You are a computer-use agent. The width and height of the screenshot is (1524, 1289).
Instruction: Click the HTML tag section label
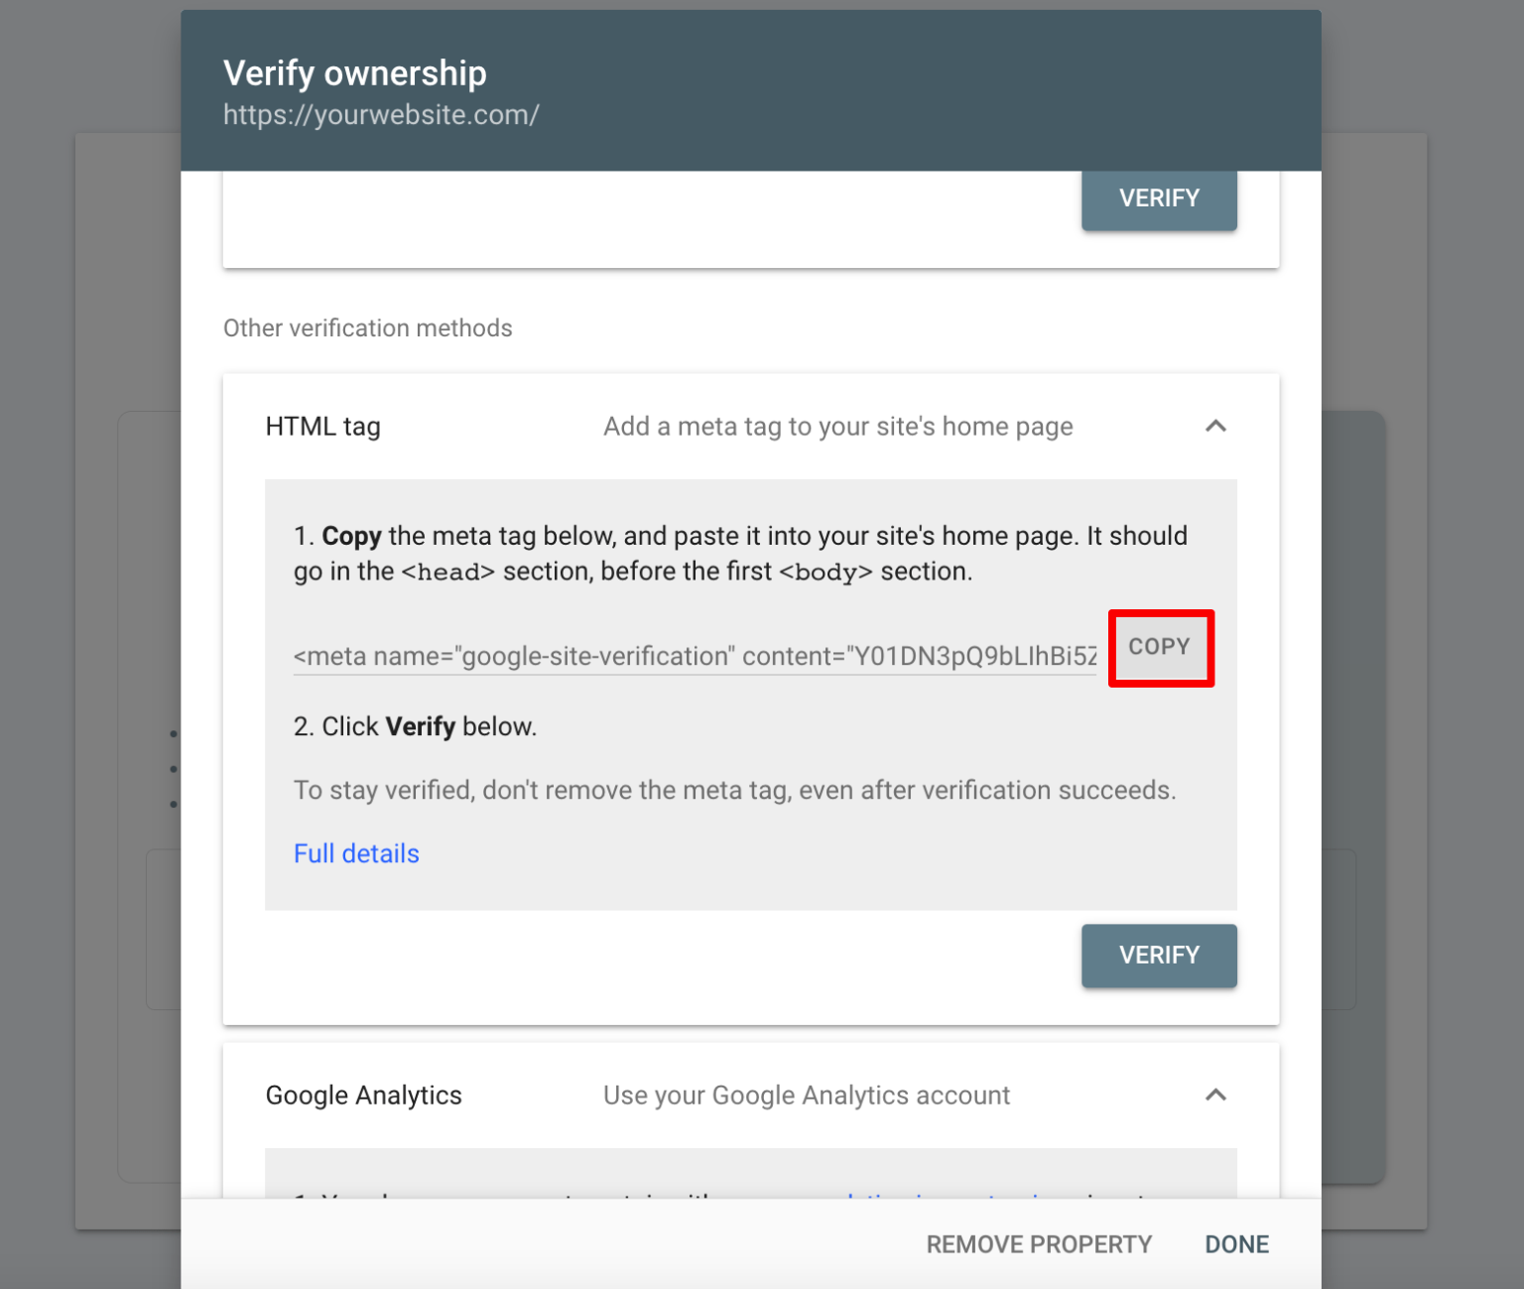coord(321,426)
